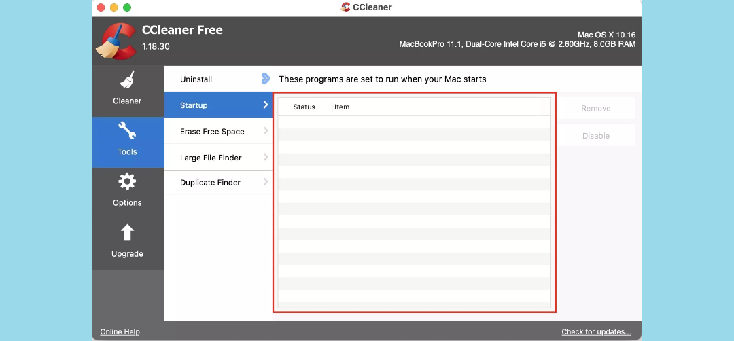Viewport: 734px width, 341px height.
Task: Select the Startup menu item
Action: (218, 105)
